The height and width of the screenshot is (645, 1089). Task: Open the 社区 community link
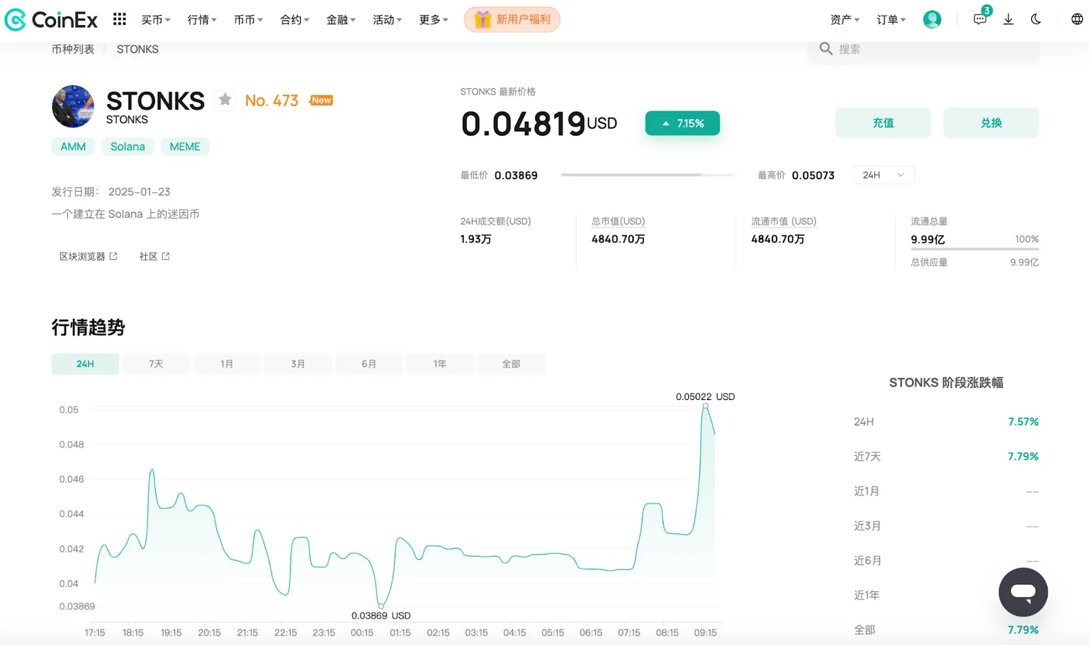click(155, 257)
